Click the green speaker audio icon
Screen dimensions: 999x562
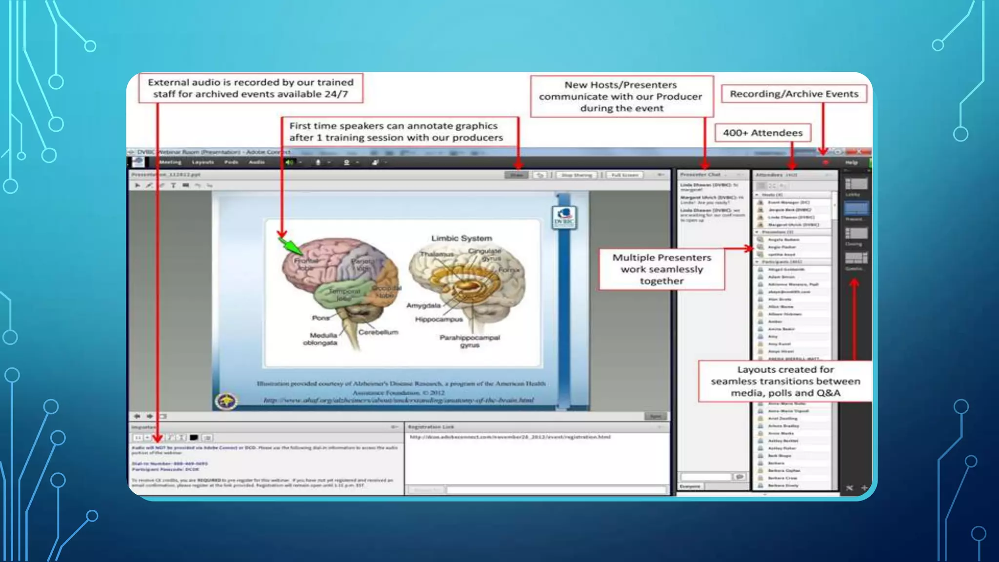pos(289,162)
